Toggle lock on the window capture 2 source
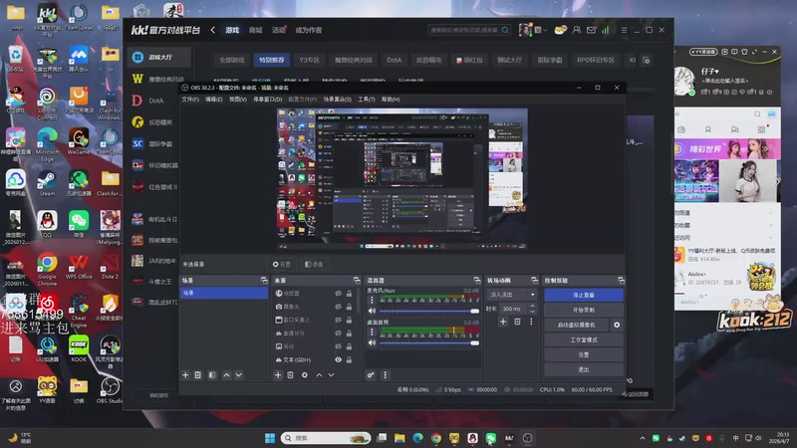Viewport: 797px width, 448px height. [350, 320]
